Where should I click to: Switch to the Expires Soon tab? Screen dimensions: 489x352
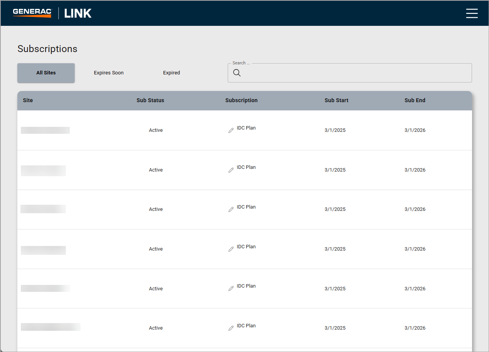pos(109,73)
